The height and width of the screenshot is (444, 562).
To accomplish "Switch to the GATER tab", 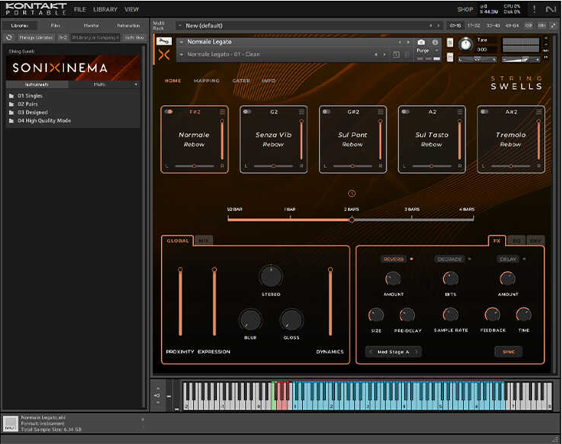I will tap(242, 81).
